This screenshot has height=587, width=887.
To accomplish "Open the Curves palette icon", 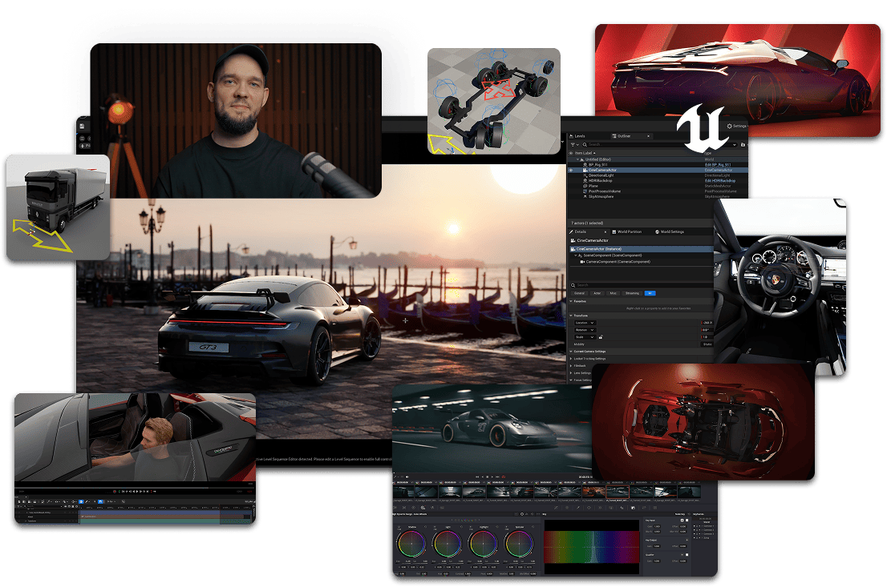I will coord(556,508).
